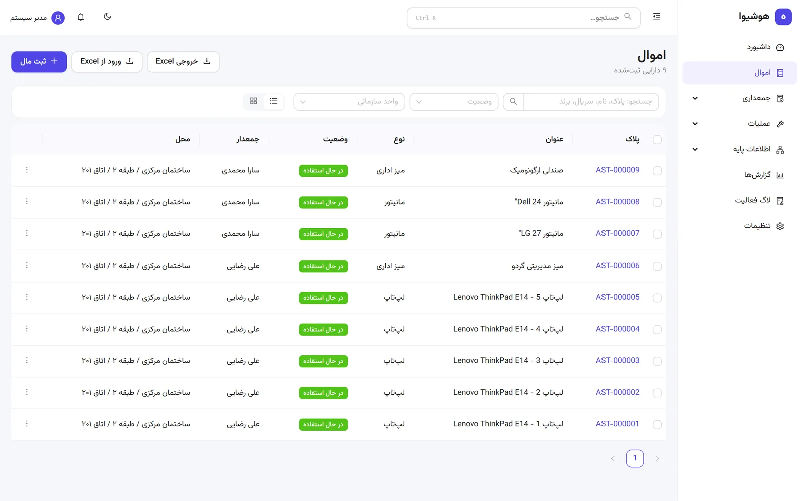802x501 pixels.
Task: Open asset link AST-000007
Action: coord(618,233)
